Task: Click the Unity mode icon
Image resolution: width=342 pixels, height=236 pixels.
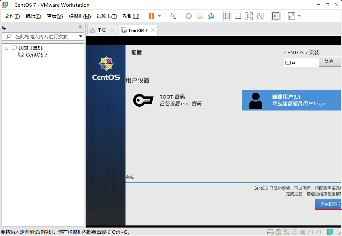Action: coord(260,16)
